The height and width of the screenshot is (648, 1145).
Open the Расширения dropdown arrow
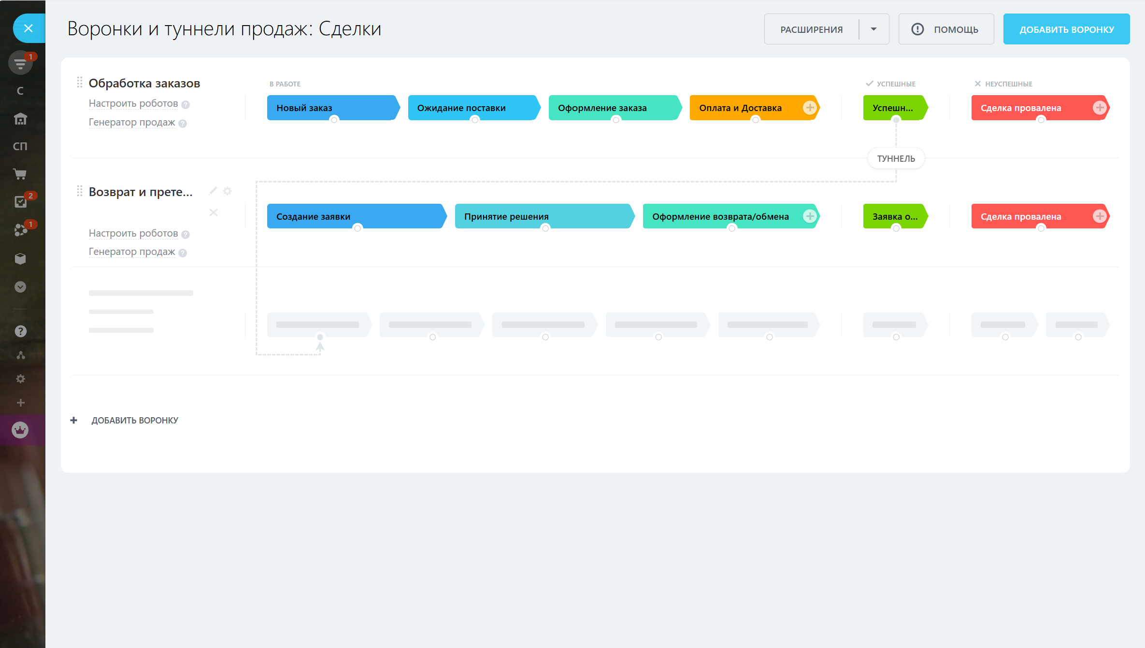click(873, 29)
